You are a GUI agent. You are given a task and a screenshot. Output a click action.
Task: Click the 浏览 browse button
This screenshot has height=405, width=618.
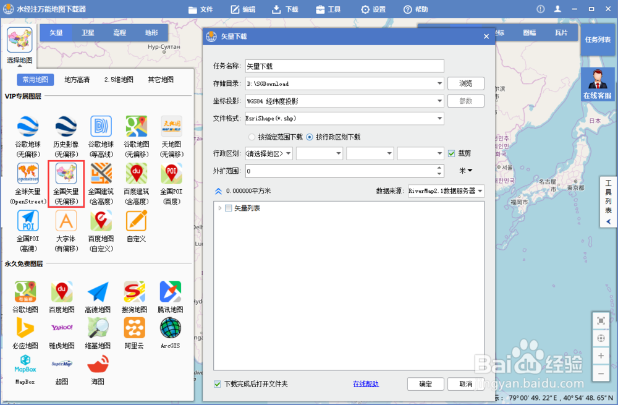click(466, 83)
